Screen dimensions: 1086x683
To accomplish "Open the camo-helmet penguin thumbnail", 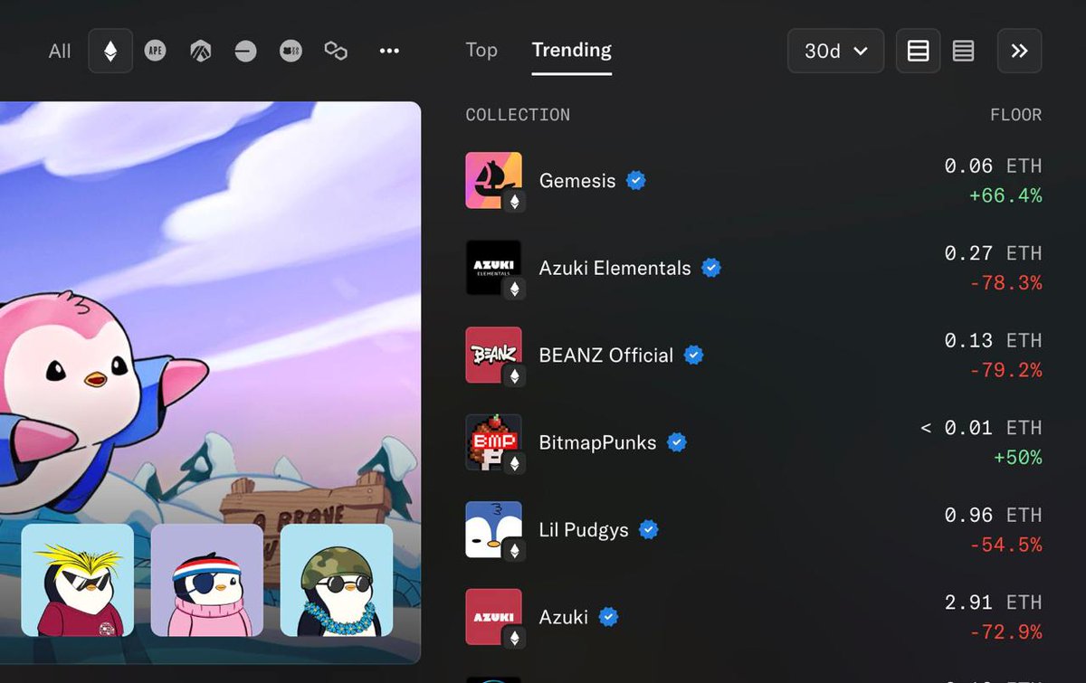I will click(x=337, y=580).
